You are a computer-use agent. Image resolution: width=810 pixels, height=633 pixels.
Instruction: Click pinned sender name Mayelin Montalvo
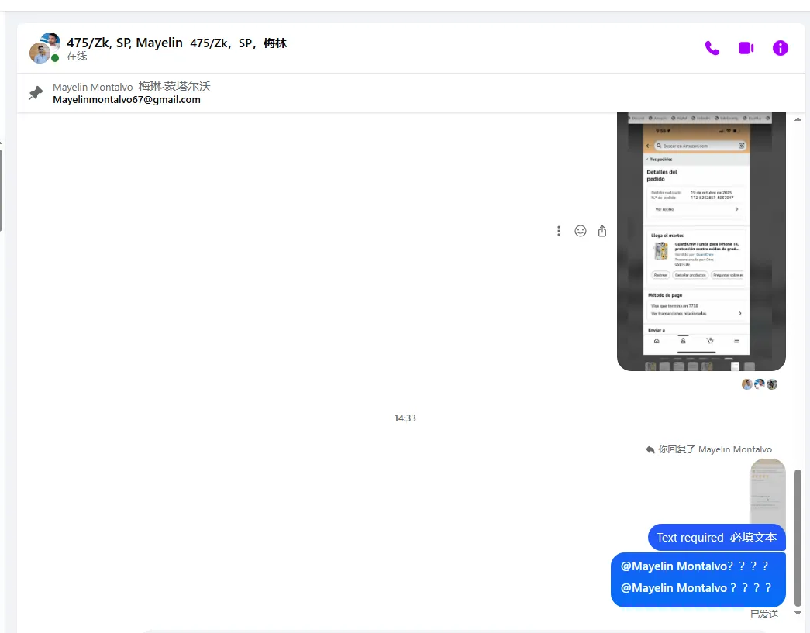93,87
